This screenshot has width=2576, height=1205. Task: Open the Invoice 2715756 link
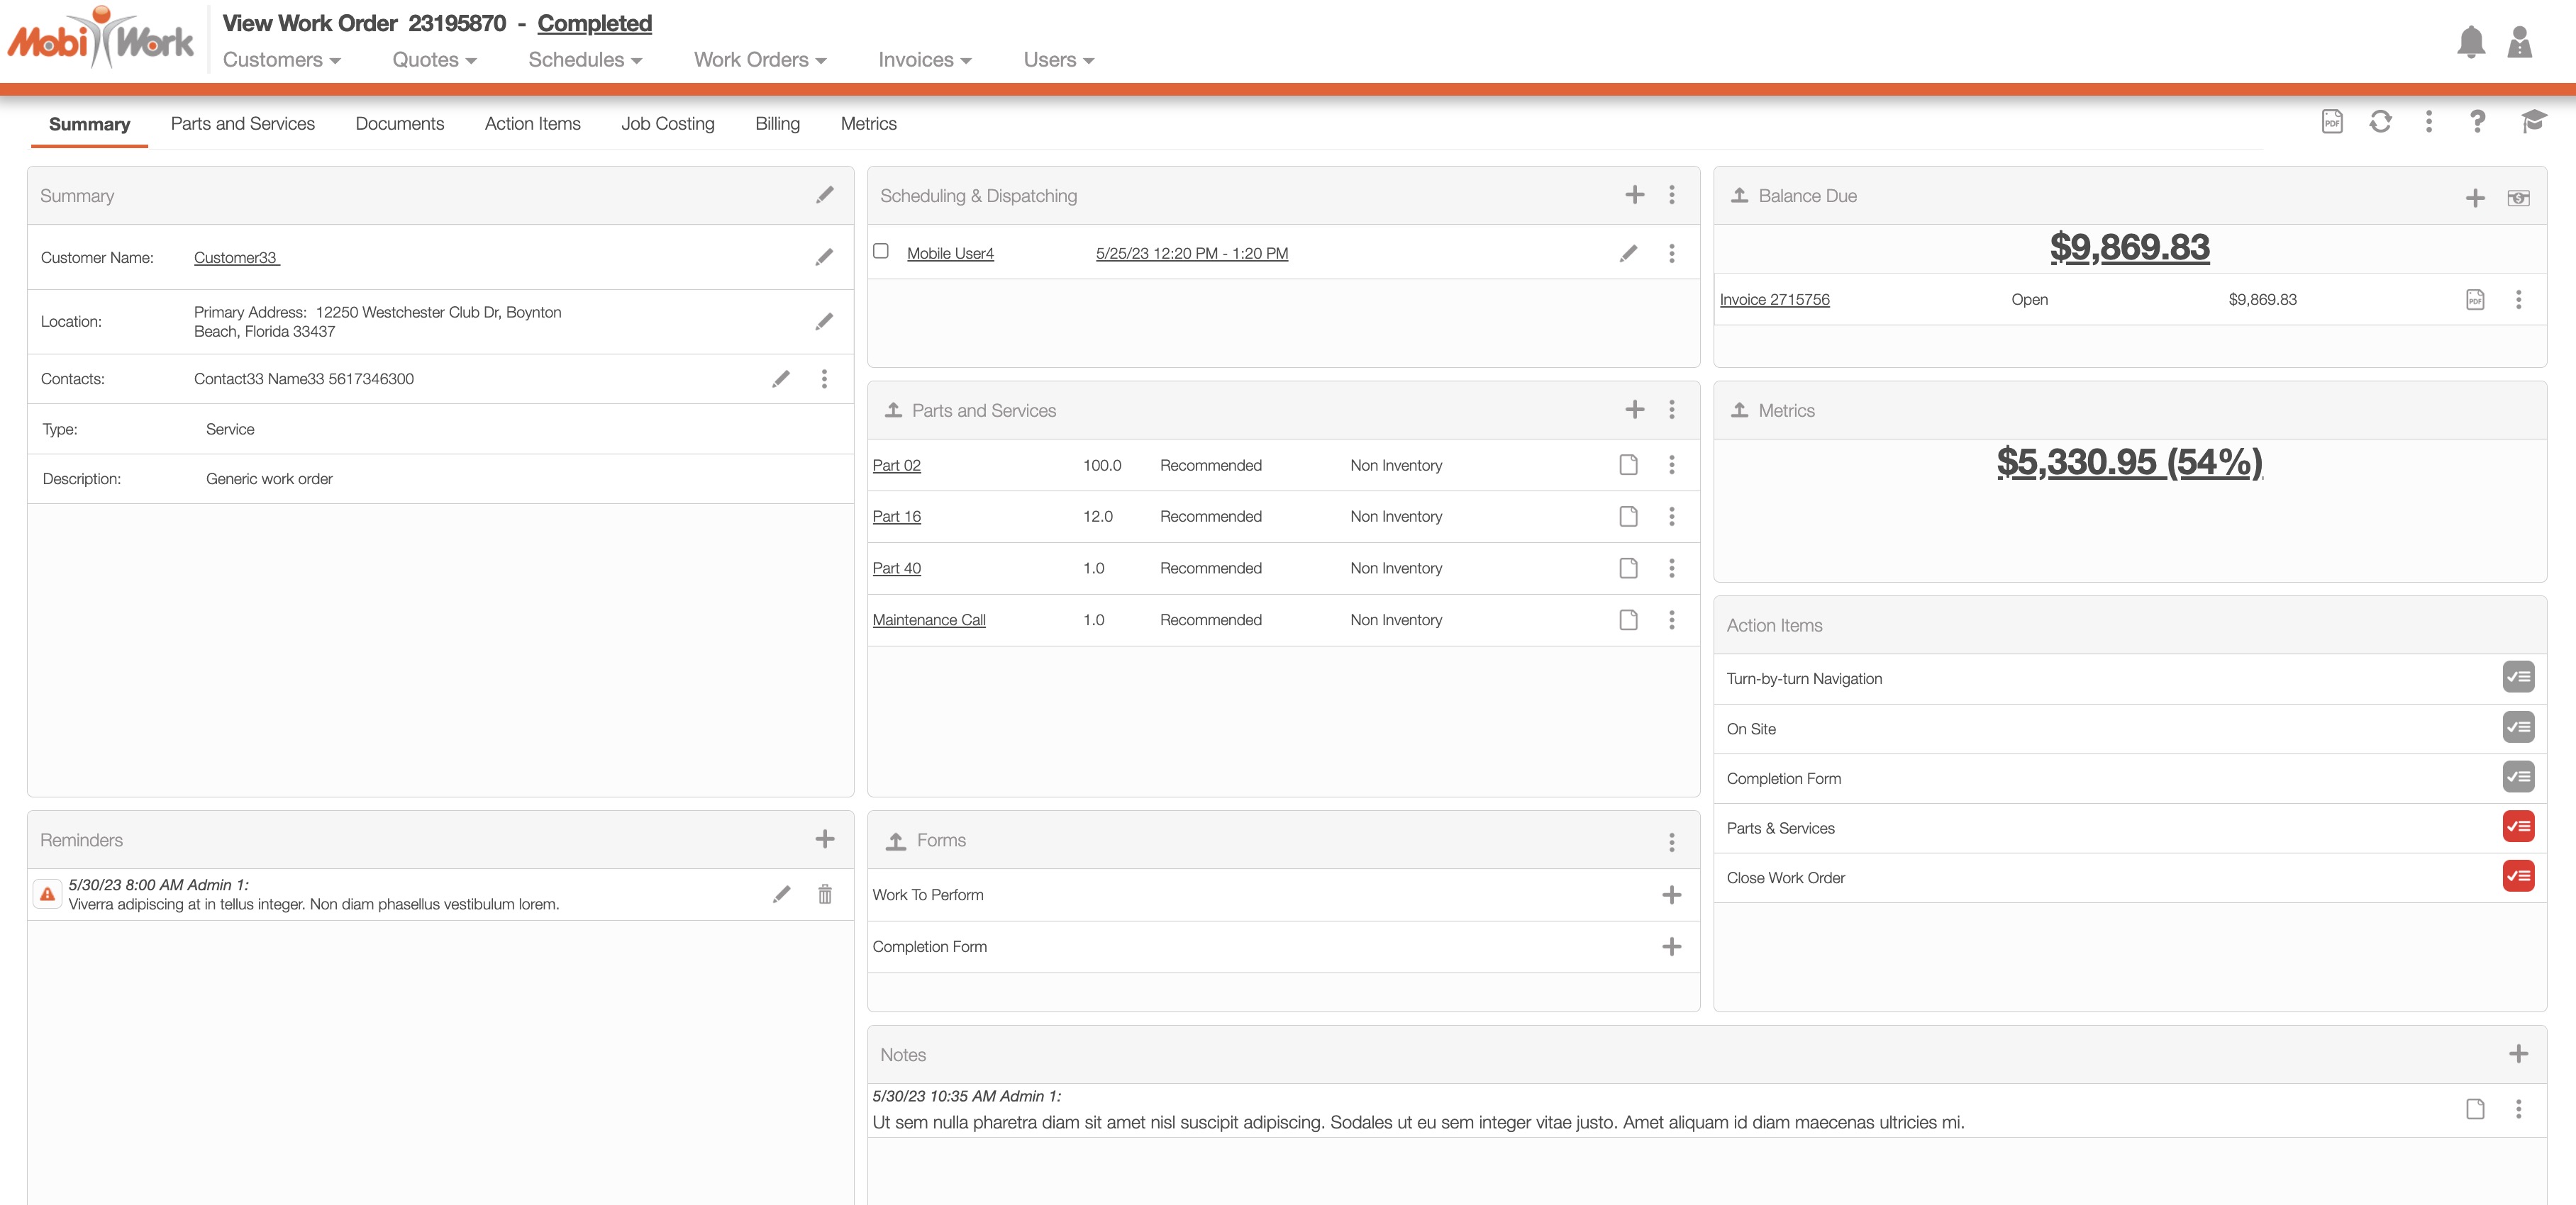pyautogui.click(x=1774, y=300)
